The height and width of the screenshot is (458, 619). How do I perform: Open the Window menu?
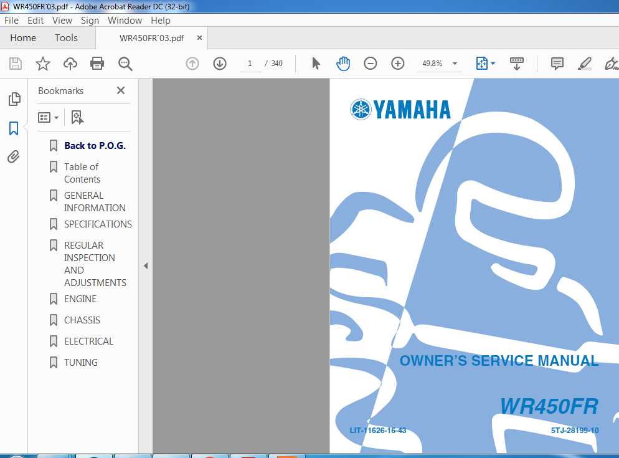(x=125, y=21)
